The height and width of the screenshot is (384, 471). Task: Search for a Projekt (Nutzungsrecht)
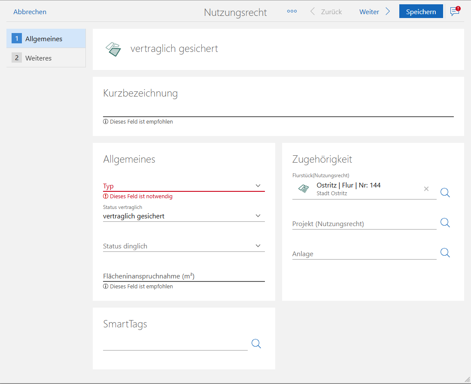click(445, 223)
